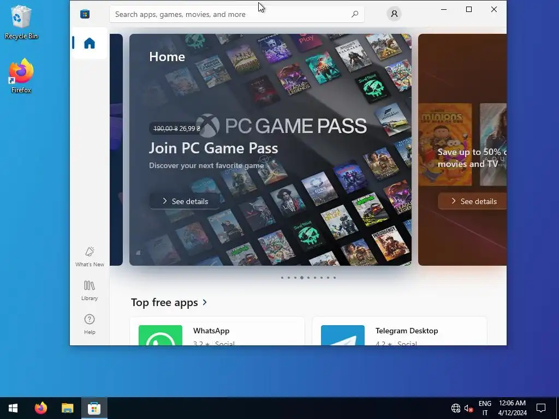Open the Windows Start menu

(x=13, y=408)
